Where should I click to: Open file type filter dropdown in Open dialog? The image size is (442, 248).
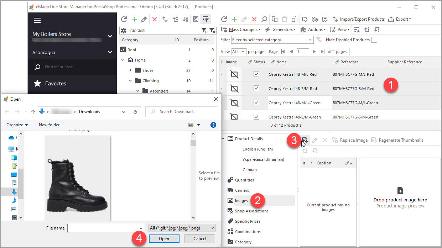click(x=182, y=228)
